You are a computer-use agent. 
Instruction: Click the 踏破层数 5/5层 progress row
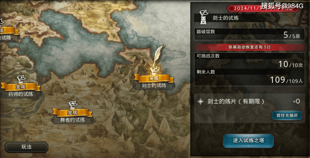(x=249, y=34)
